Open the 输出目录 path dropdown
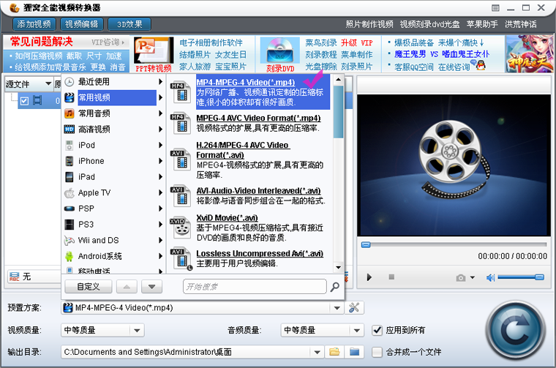This screenshot has height=368, width=556. tap(317, 352)
